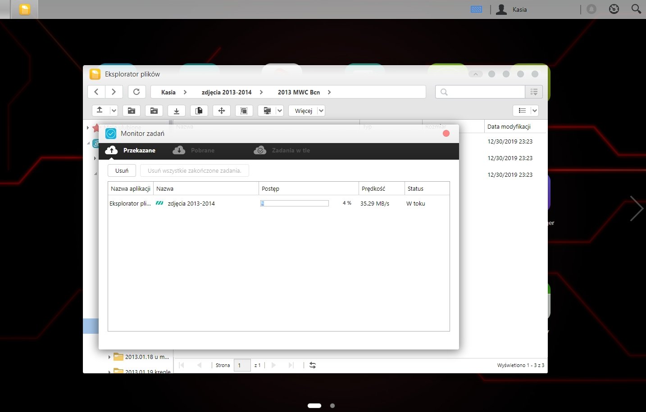Open the resource monitor dashboard icon
Screen dimensions: 646x412
(614, 9)
